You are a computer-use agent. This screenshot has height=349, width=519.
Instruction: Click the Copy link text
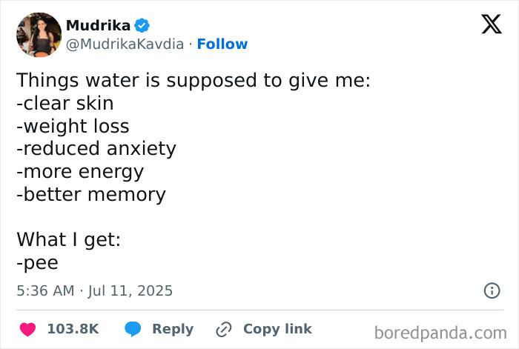click(277, 329)
